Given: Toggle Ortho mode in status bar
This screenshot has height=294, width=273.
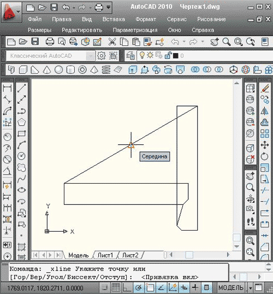Looking at the screenshot, I should click(127, 287).
